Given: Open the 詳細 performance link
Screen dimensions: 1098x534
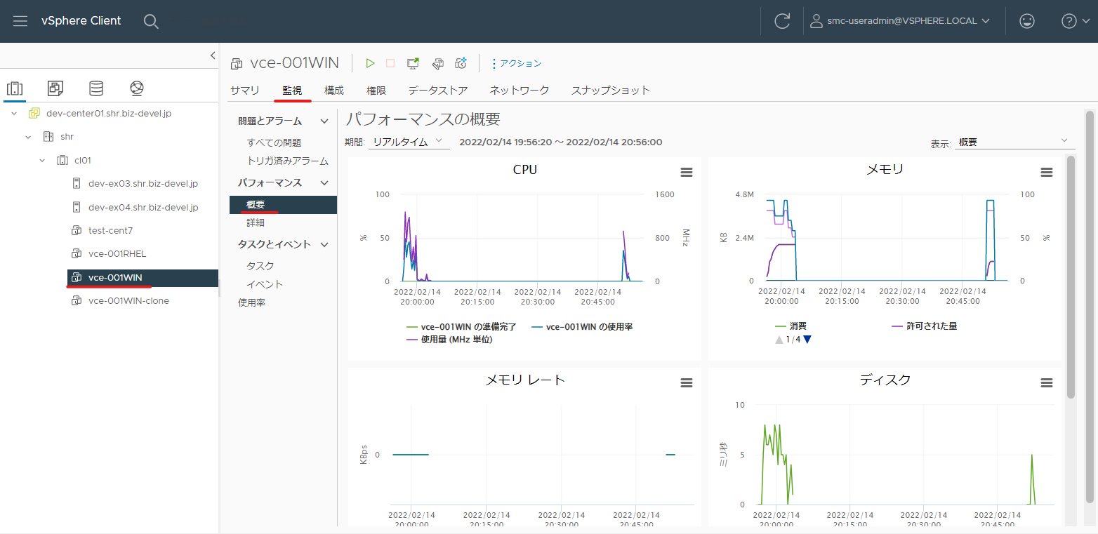Looking at the screenshot, I should pos(256,222).
